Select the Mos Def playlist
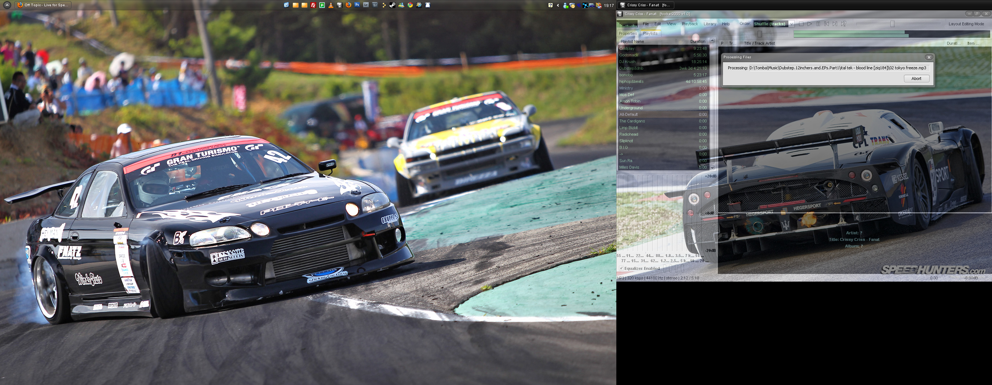The image size is (992, 385). [663, 95]
